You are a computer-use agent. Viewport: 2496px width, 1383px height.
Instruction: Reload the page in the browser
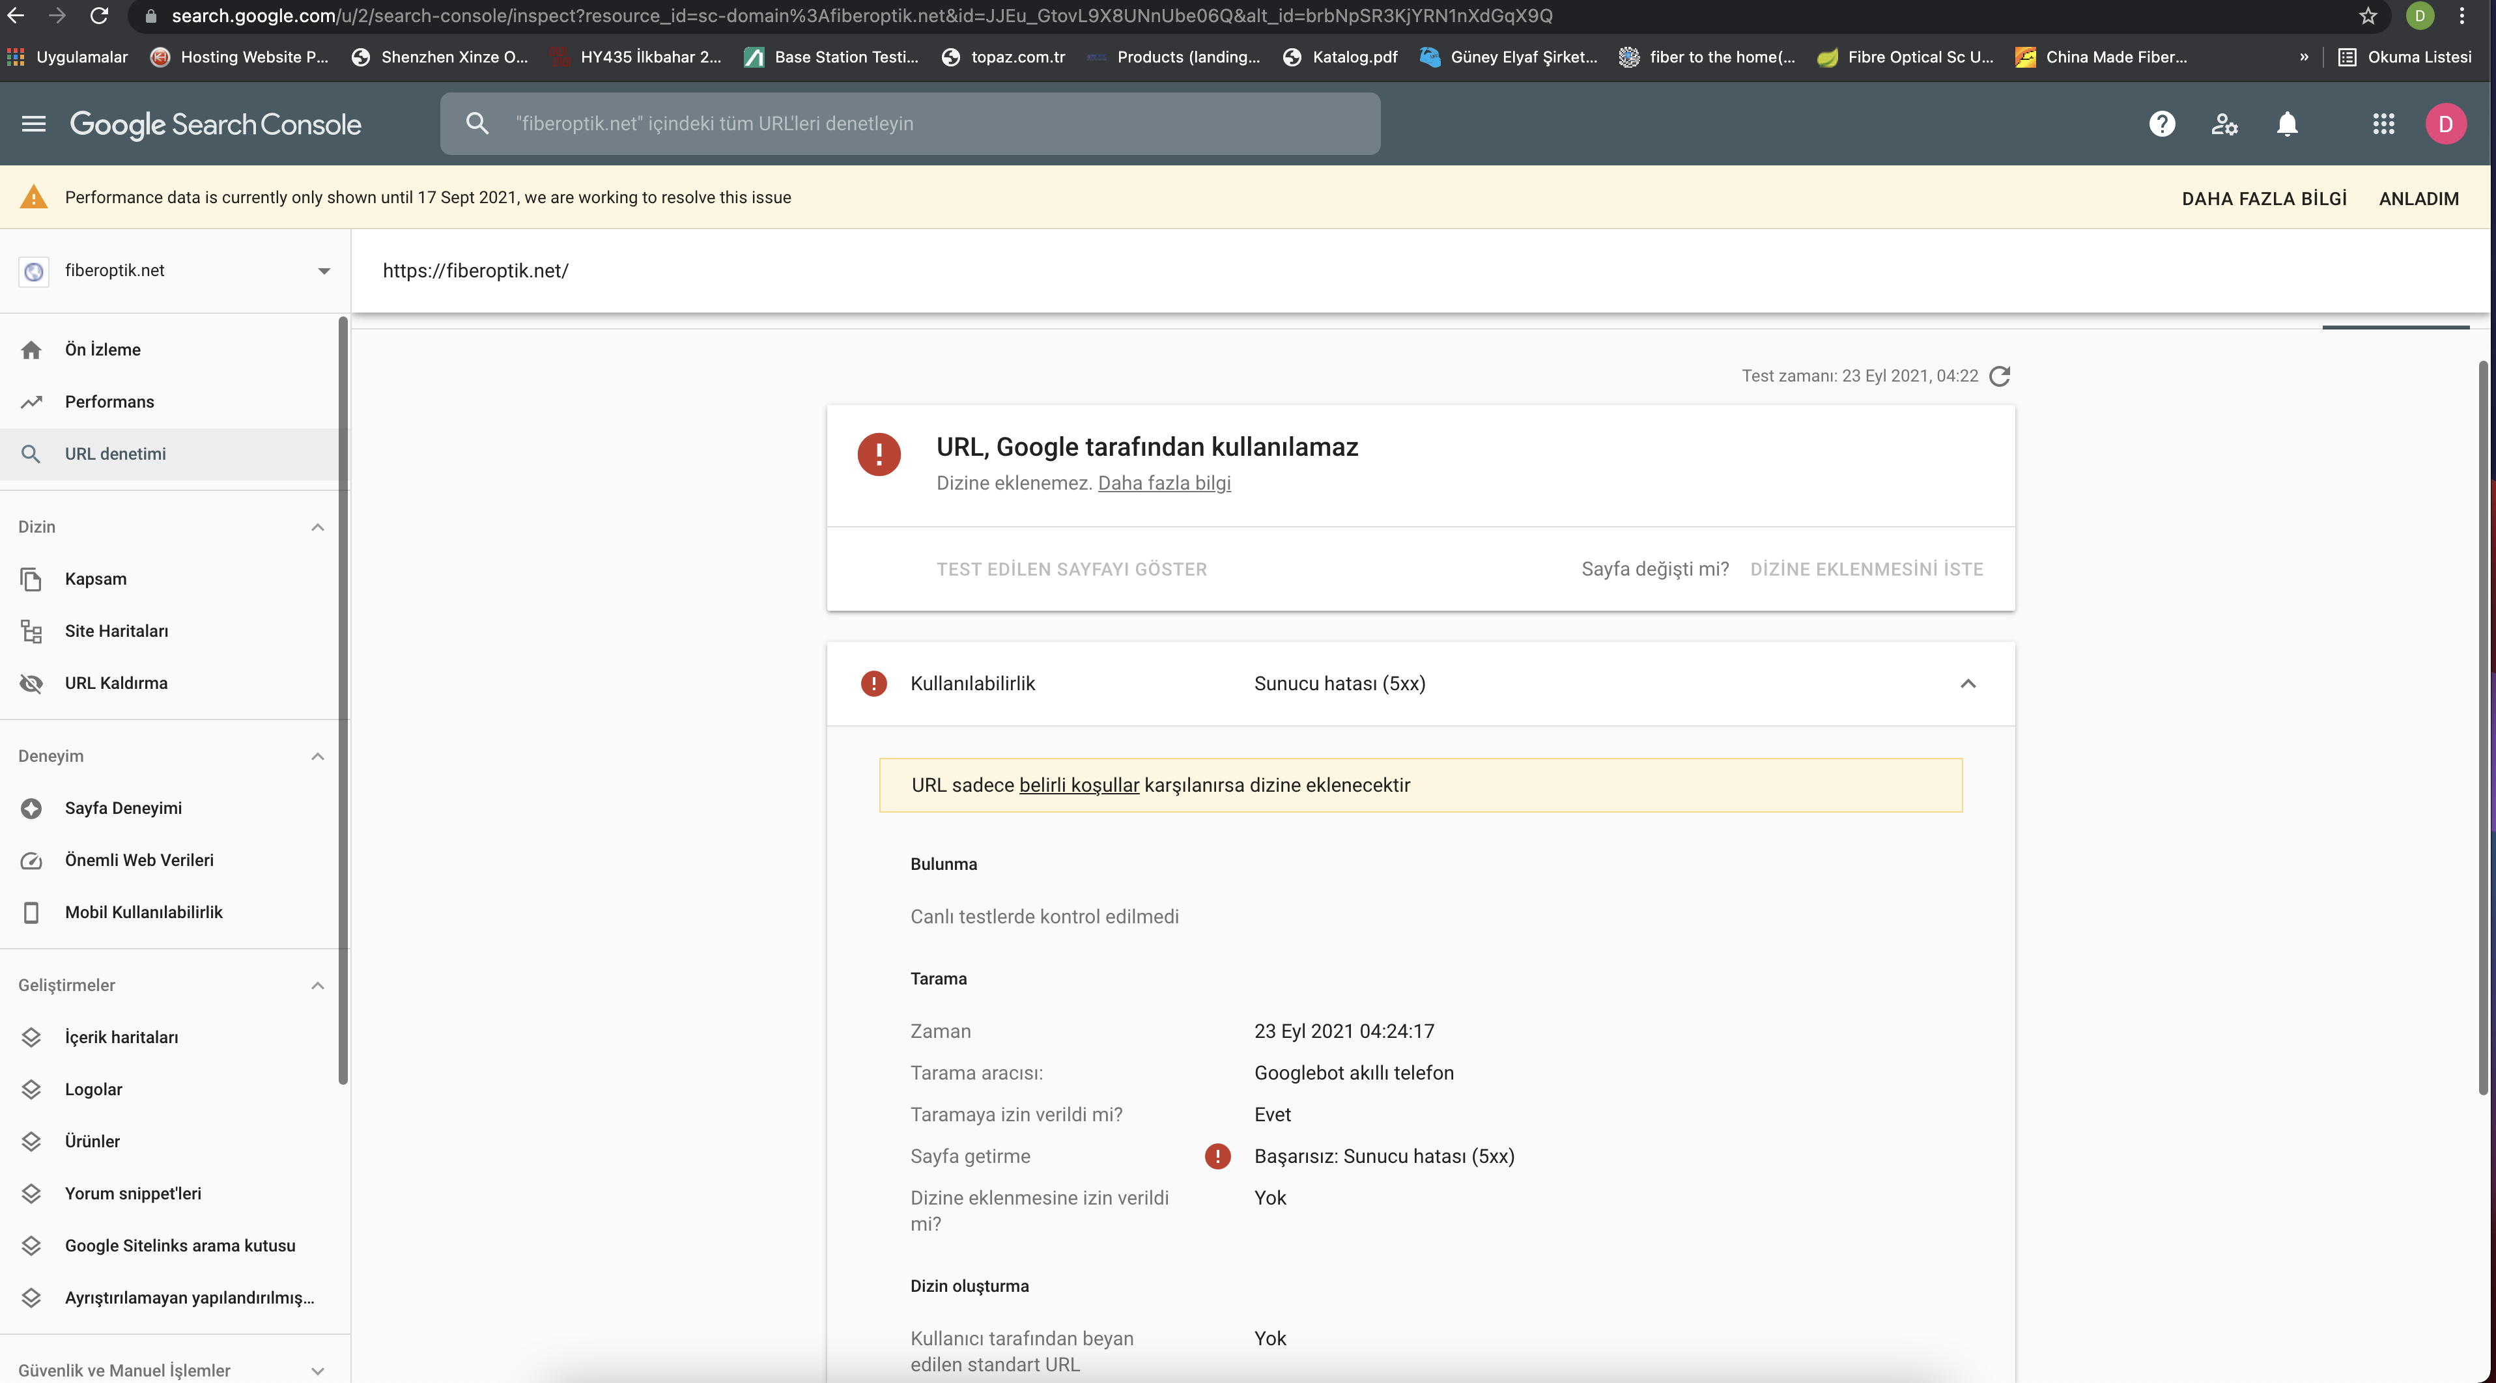coord(100,16)
